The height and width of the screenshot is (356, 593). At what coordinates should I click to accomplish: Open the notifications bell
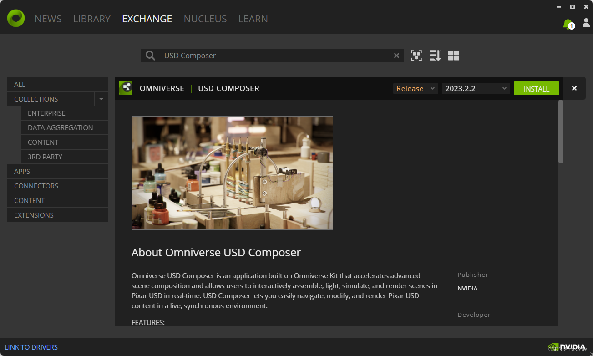pos(568,22)
